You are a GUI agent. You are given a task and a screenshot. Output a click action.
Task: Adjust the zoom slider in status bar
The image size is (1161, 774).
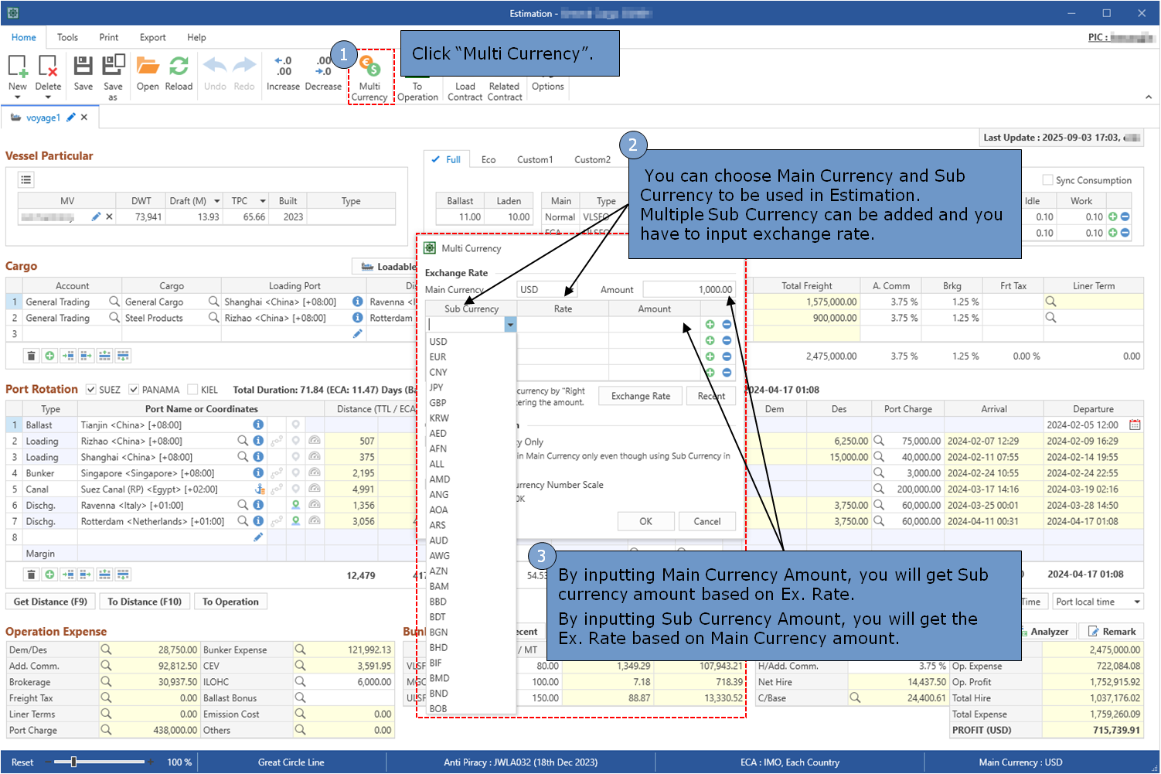[x=74, y=762]
